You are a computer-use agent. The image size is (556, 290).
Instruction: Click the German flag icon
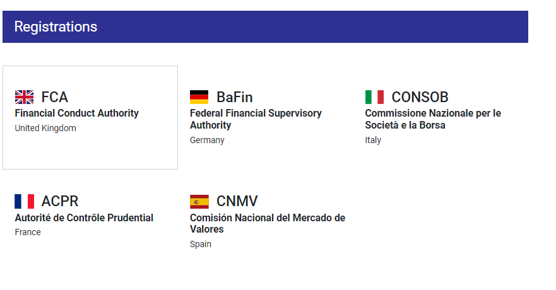click(199, 97)
